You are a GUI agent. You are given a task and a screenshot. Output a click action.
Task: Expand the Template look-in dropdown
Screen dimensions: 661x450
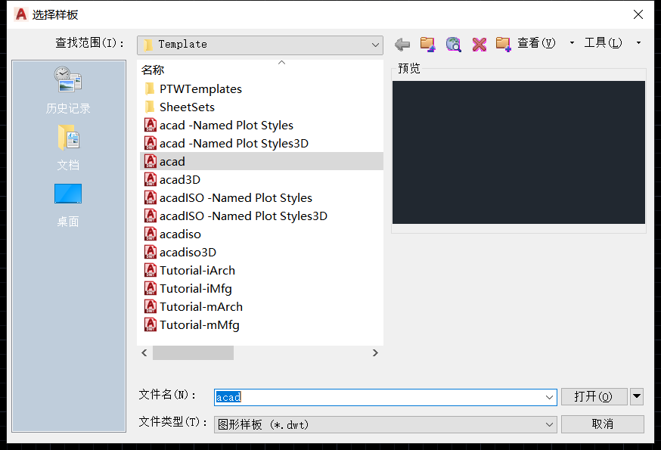click(376, 45)
